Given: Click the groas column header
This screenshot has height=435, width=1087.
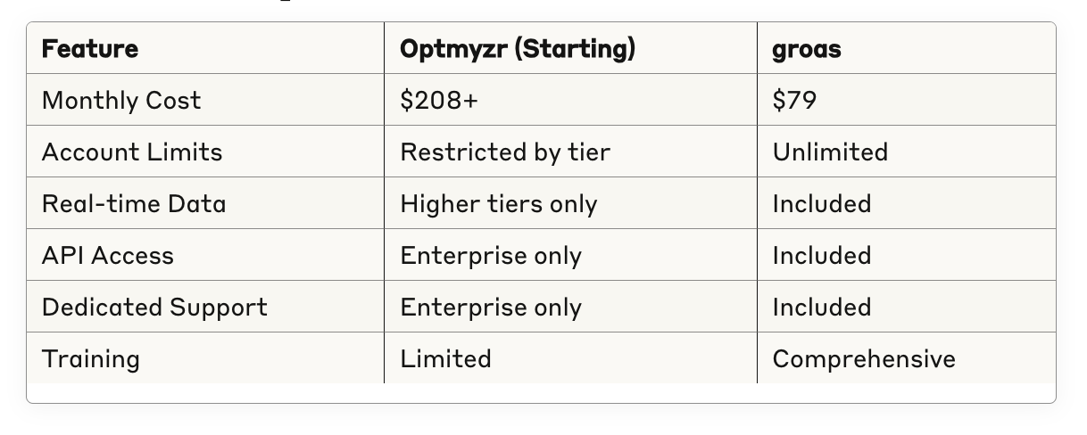Looking at the screenshot, I should (x=807, y=49).
